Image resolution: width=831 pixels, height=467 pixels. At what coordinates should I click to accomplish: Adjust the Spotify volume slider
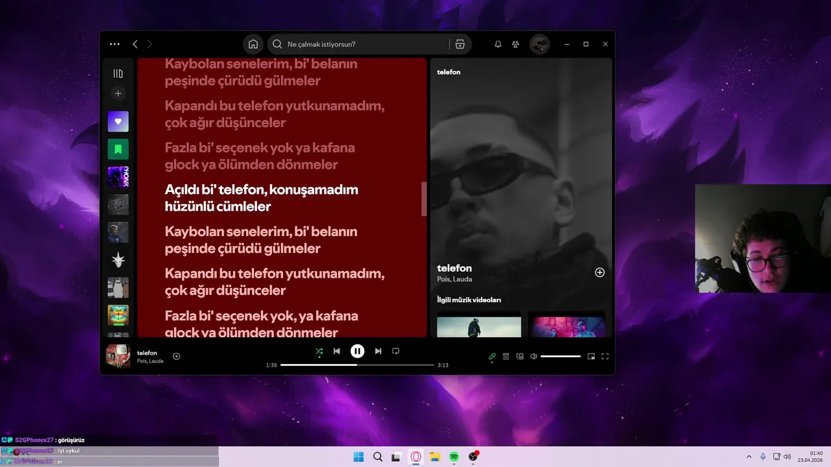click(561, 356)
